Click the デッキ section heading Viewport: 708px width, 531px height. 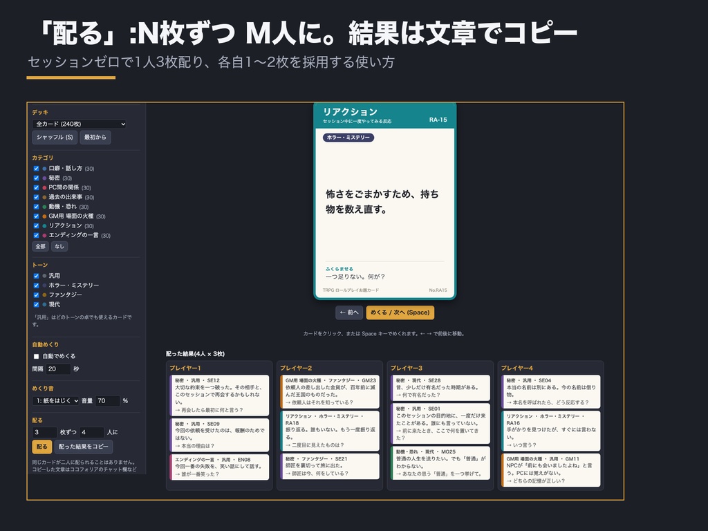[x=40, y=113]
